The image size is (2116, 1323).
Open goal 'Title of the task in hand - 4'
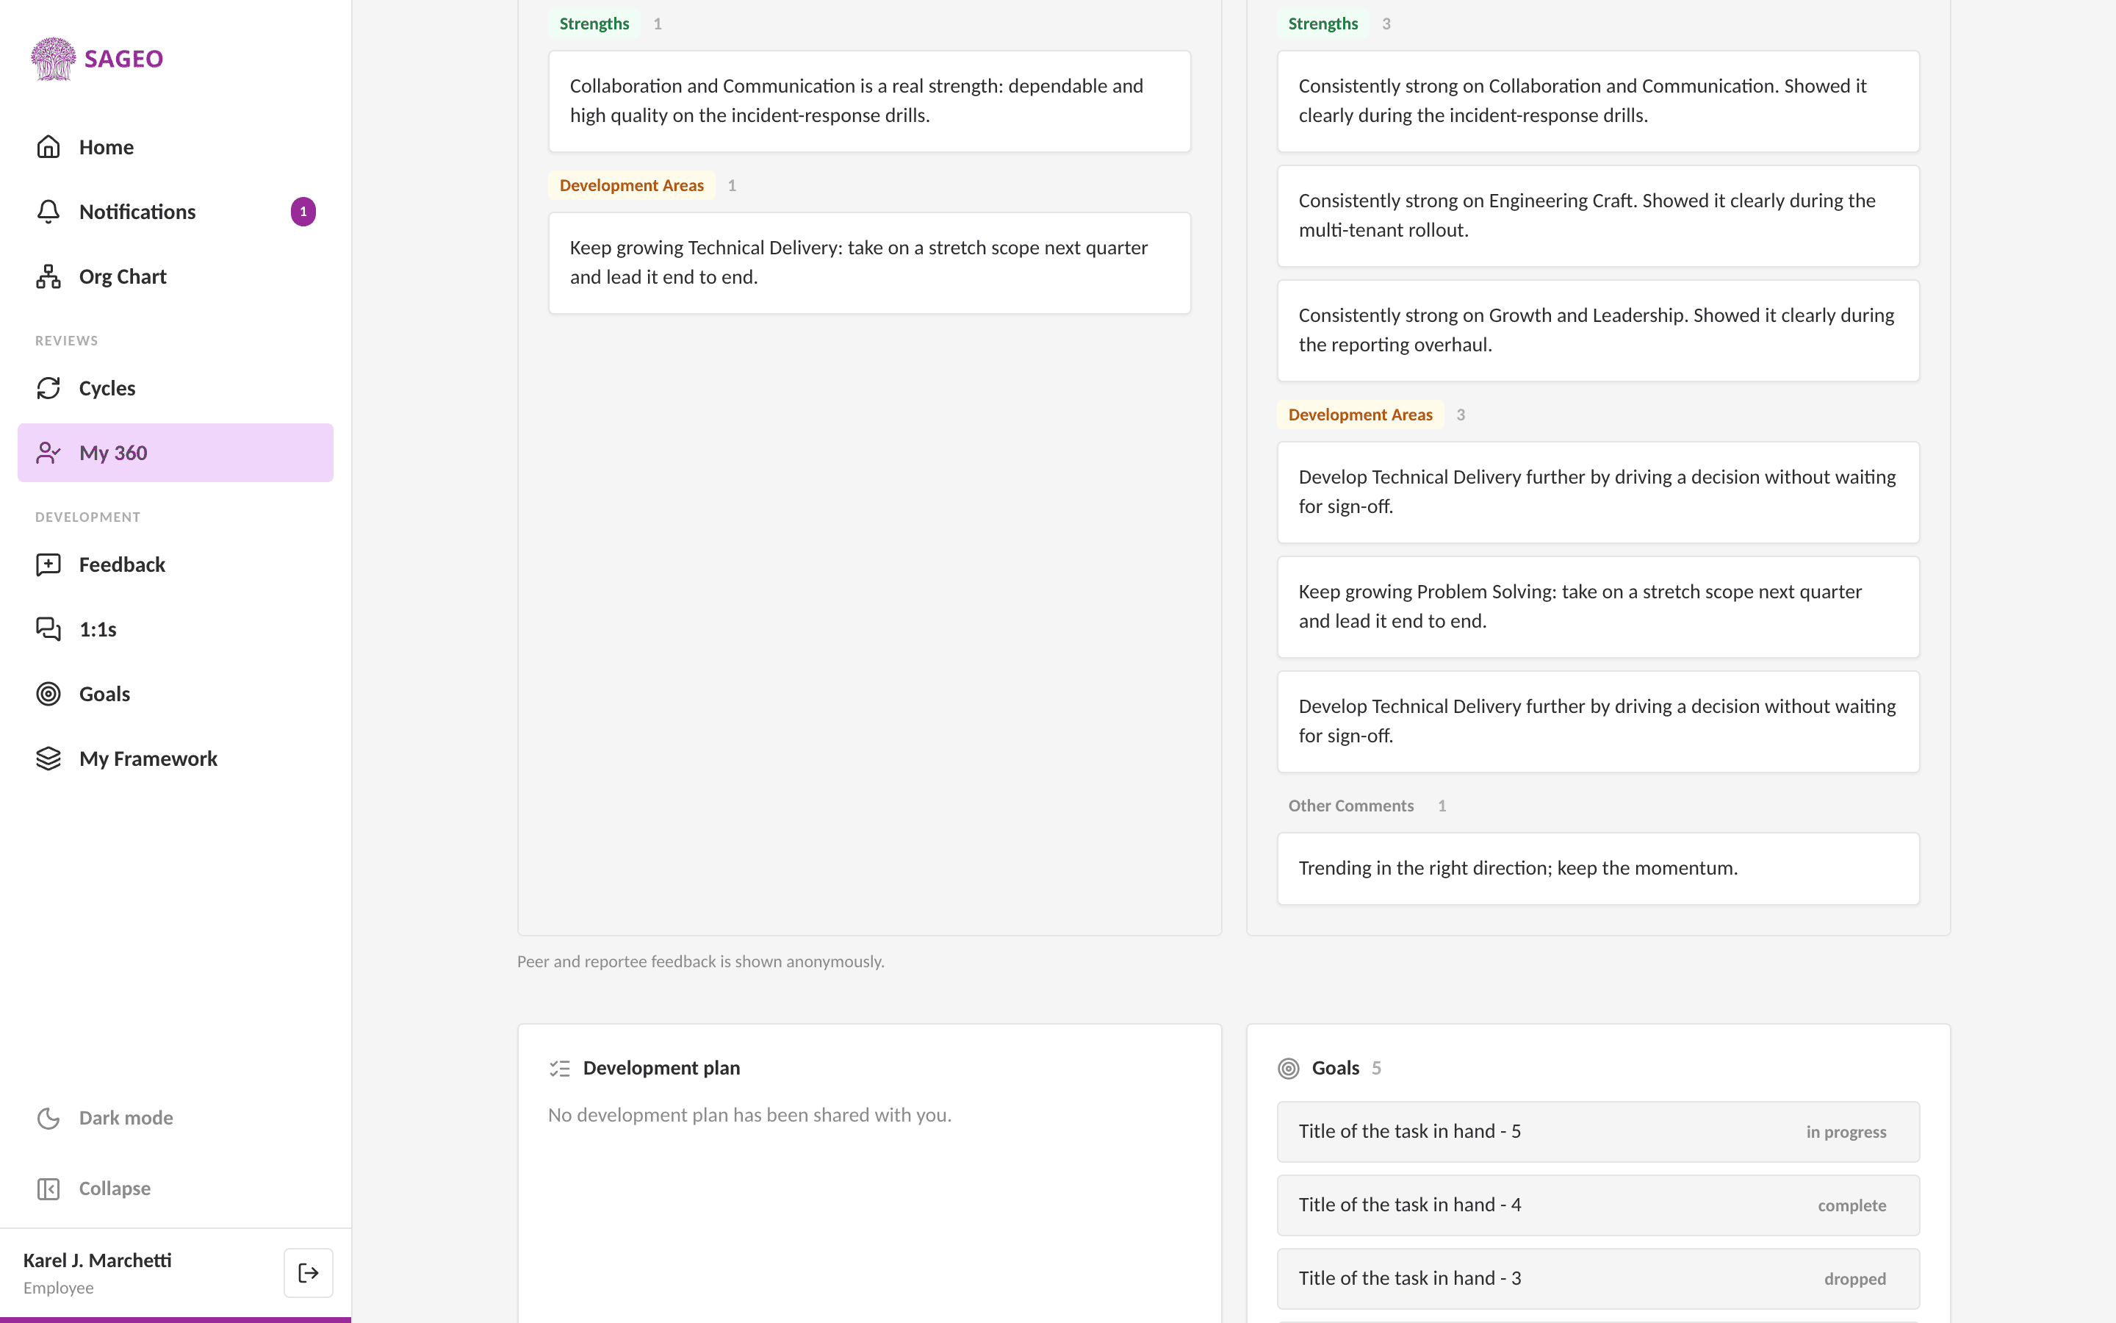[x=1597, y=1205]
